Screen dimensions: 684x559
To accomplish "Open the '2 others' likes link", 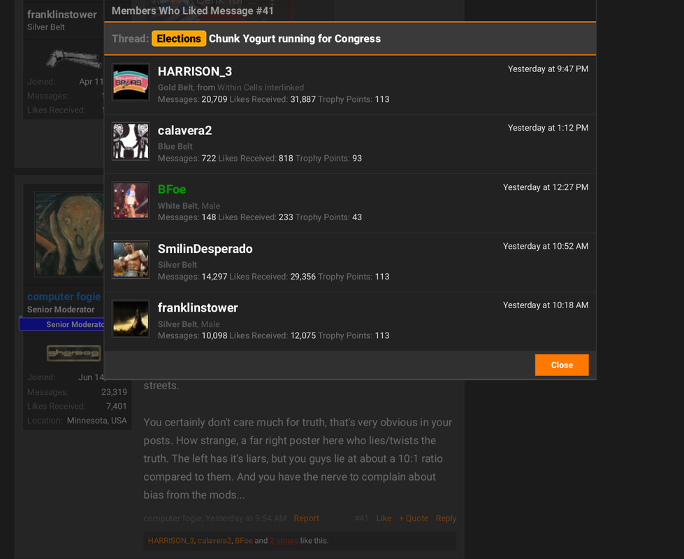I will pyautogui.click(x=284, y=541).
